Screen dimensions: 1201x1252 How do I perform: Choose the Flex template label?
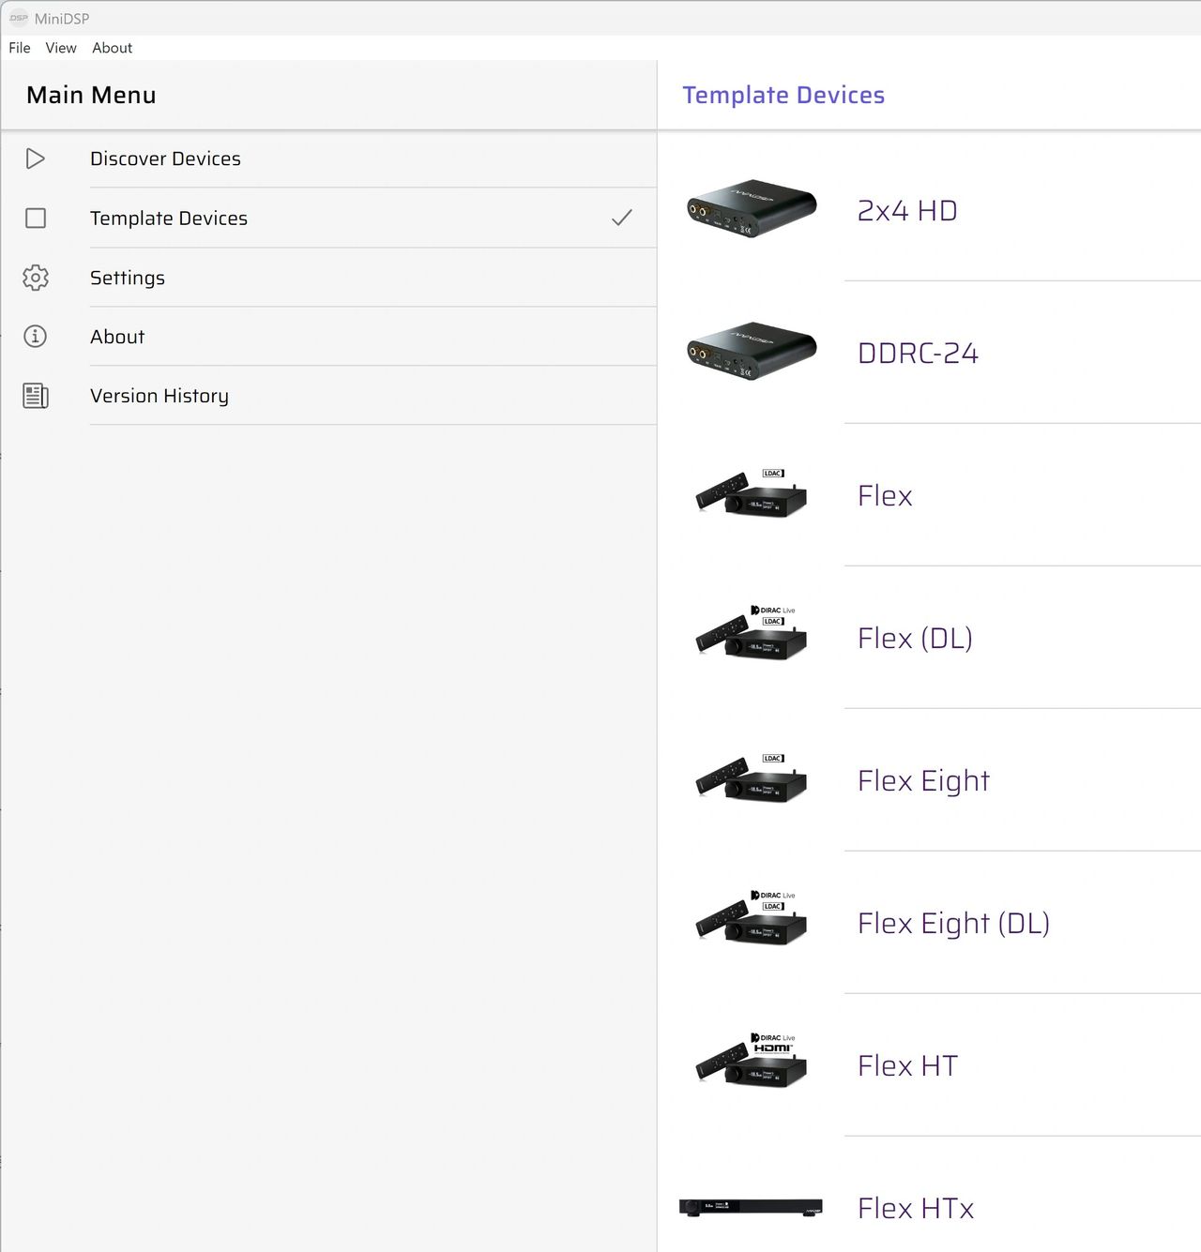click(x=885, y=495)
